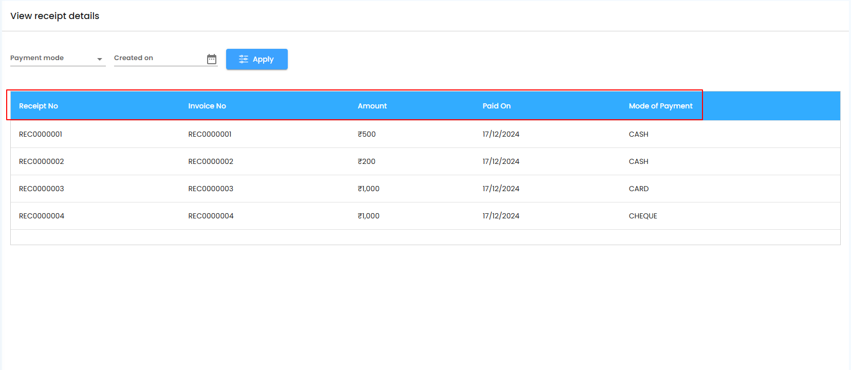This screenshot has width=851, height=370.
Task: Click invoice number REC0000003 cell
Action: click(211, 189)
